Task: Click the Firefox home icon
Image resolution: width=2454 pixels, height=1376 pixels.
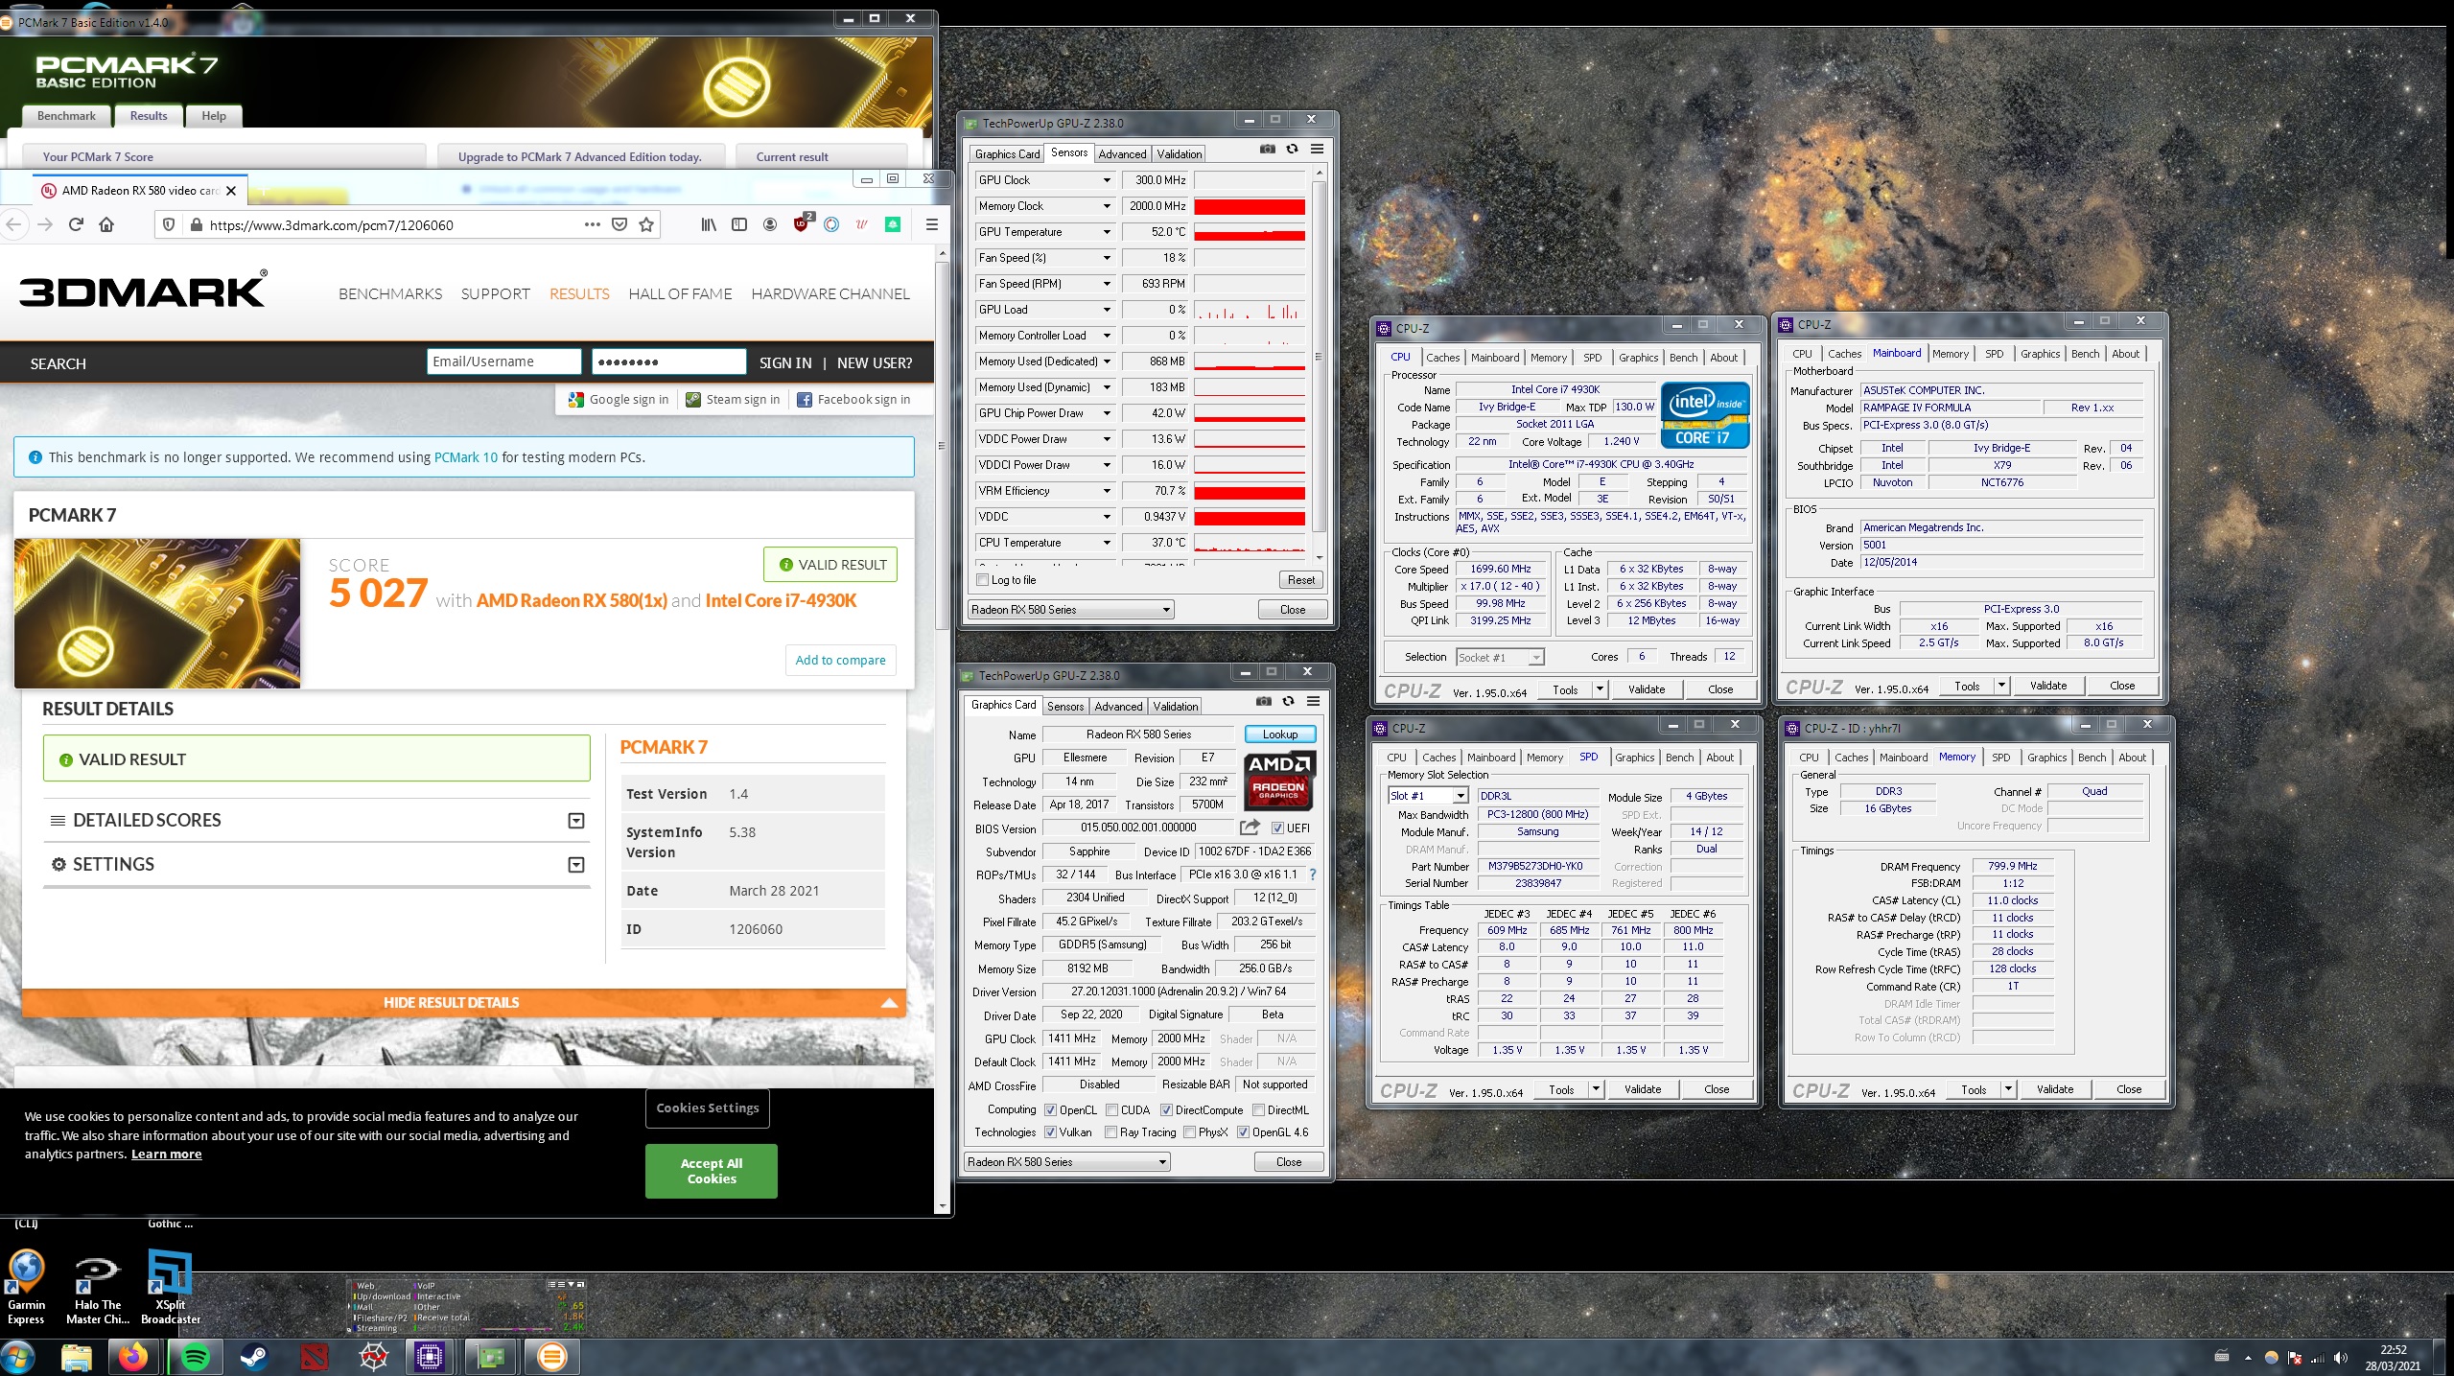Action: point(106,224)
